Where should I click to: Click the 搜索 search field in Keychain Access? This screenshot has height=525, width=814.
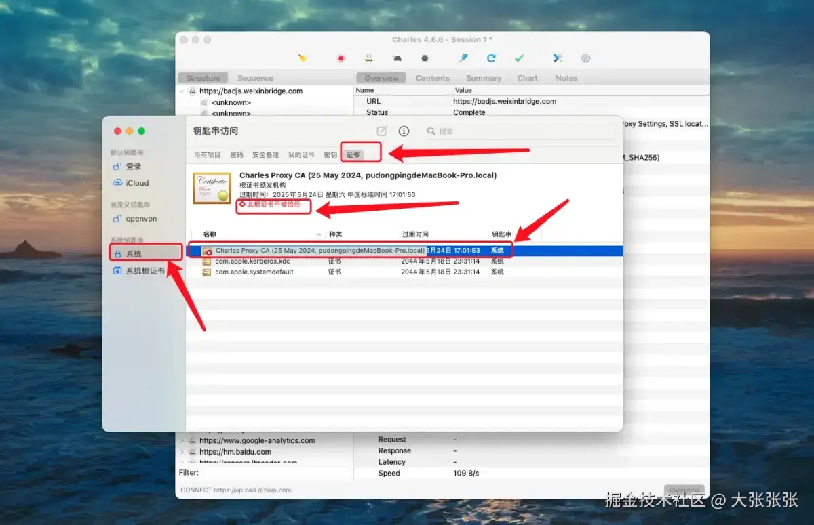pyautogui.click(x=519, y=131)
